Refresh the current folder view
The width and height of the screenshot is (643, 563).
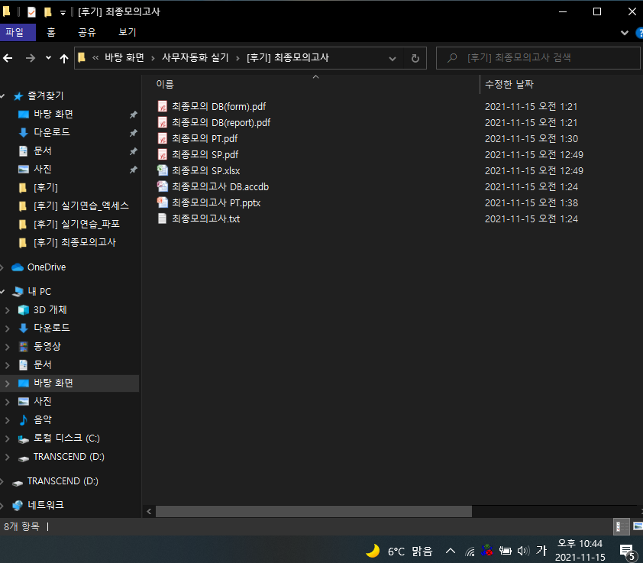pos(415,58)
